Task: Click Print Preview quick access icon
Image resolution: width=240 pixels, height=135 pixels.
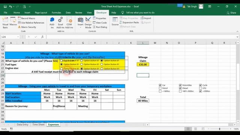Action: (x=24, y=7)
